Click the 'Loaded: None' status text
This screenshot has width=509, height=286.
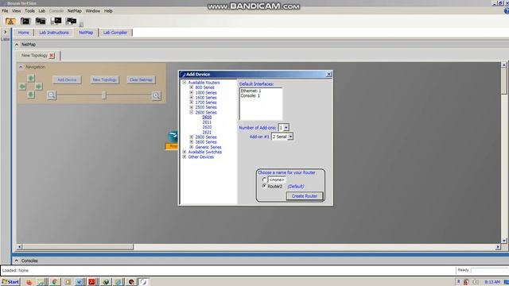pos(15,270)
